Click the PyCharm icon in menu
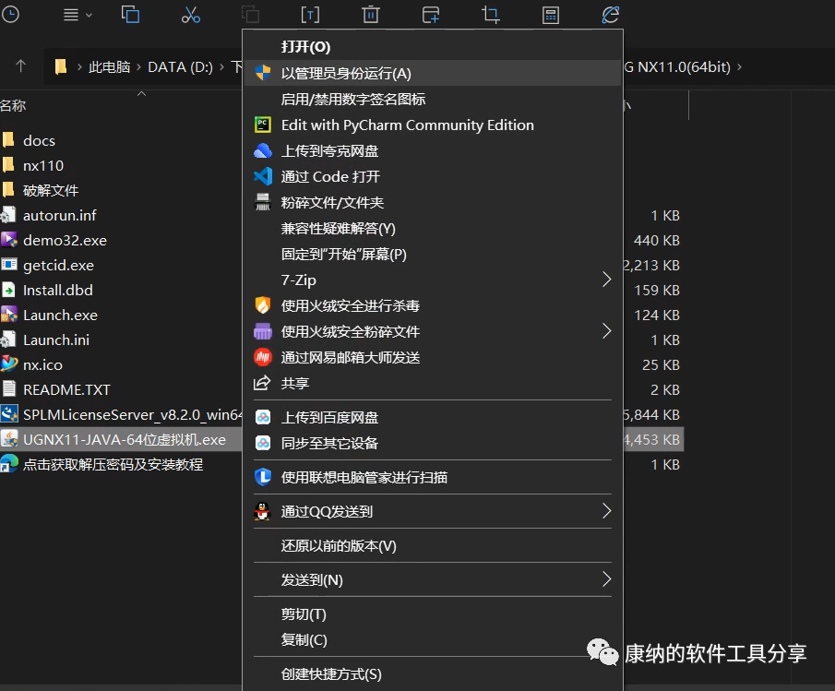The height and width of the screenshot is (691, 835). point(263,125)
